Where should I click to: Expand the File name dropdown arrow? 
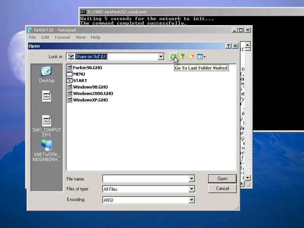tap(192, 179)
